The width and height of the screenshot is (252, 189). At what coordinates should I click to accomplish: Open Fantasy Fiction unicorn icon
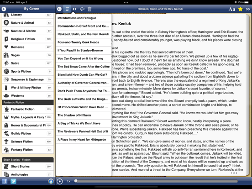click(6, 150)
